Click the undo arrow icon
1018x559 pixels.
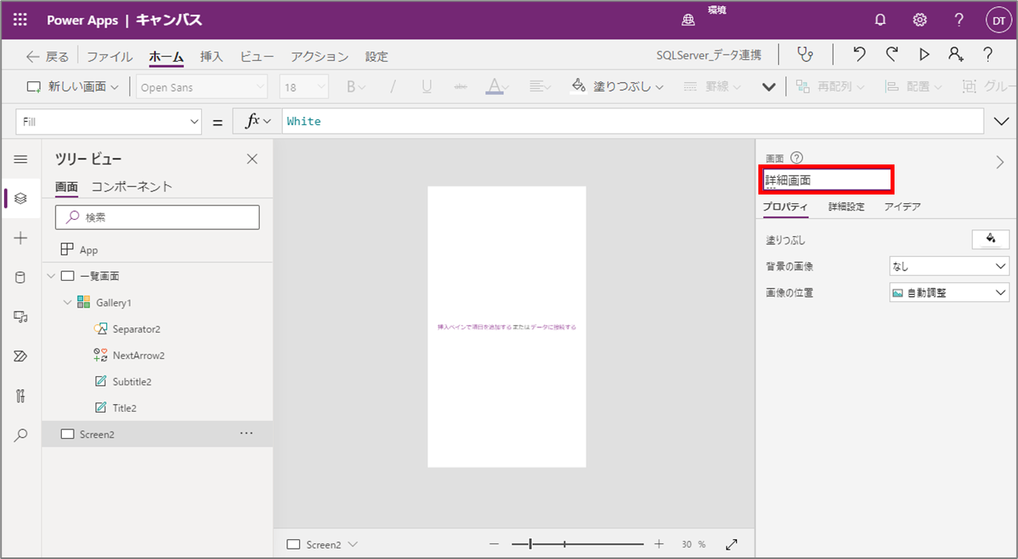pos(860,55)
